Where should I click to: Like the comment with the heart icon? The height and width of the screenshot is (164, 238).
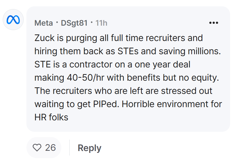[x=37, y=148]
